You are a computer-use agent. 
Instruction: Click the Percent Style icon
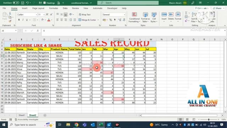click(111, 20)
